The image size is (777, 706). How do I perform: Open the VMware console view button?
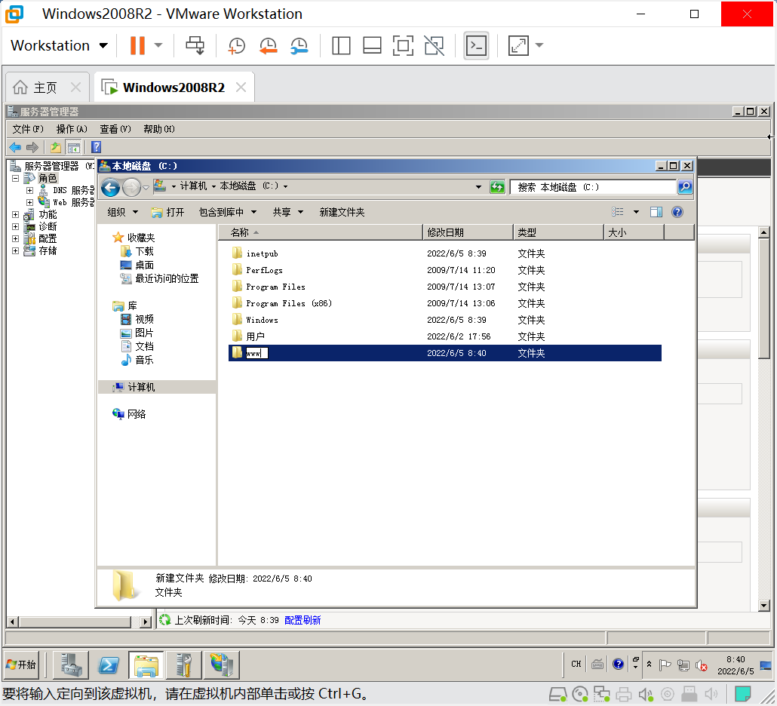point(476,45)
